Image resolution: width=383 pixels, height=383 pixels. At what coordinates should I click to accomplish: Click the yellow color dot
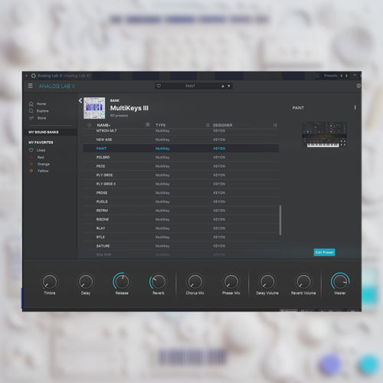[31, 171]
